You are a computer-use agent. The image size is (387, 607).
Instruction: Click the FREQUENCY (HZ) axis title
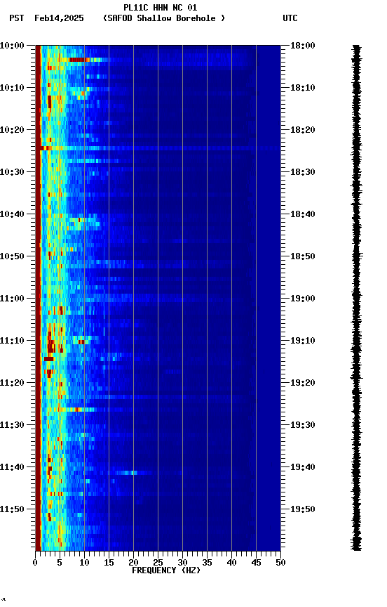[166, 571]
